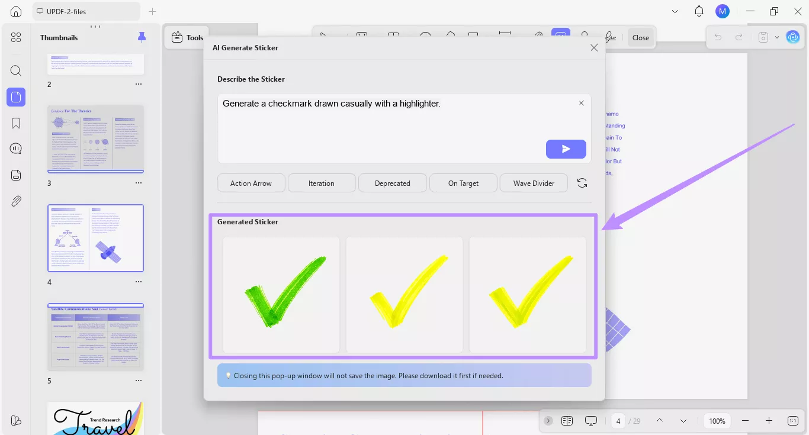
Task: Open page 3 thumbnail
Action: click(x=95, y=139)
